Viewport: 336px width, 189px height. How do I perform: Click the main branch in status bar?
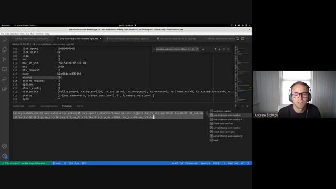pos(56,163)
